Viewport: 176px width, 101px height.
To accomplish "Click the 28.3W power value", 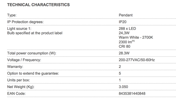I will 124,53.
